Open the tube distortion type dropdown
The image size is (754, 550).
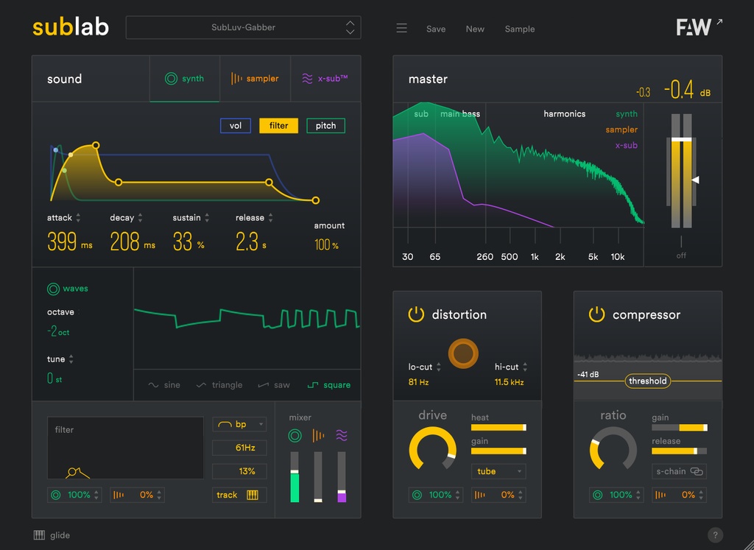498,471
